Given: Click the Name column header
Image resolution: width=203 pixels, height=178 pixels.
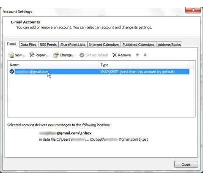Looking at the screenshot, I should (x=53, y=65).
